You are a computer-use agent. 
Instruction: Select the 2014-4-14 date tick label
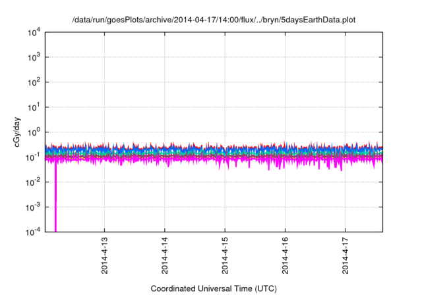point(165,255)
